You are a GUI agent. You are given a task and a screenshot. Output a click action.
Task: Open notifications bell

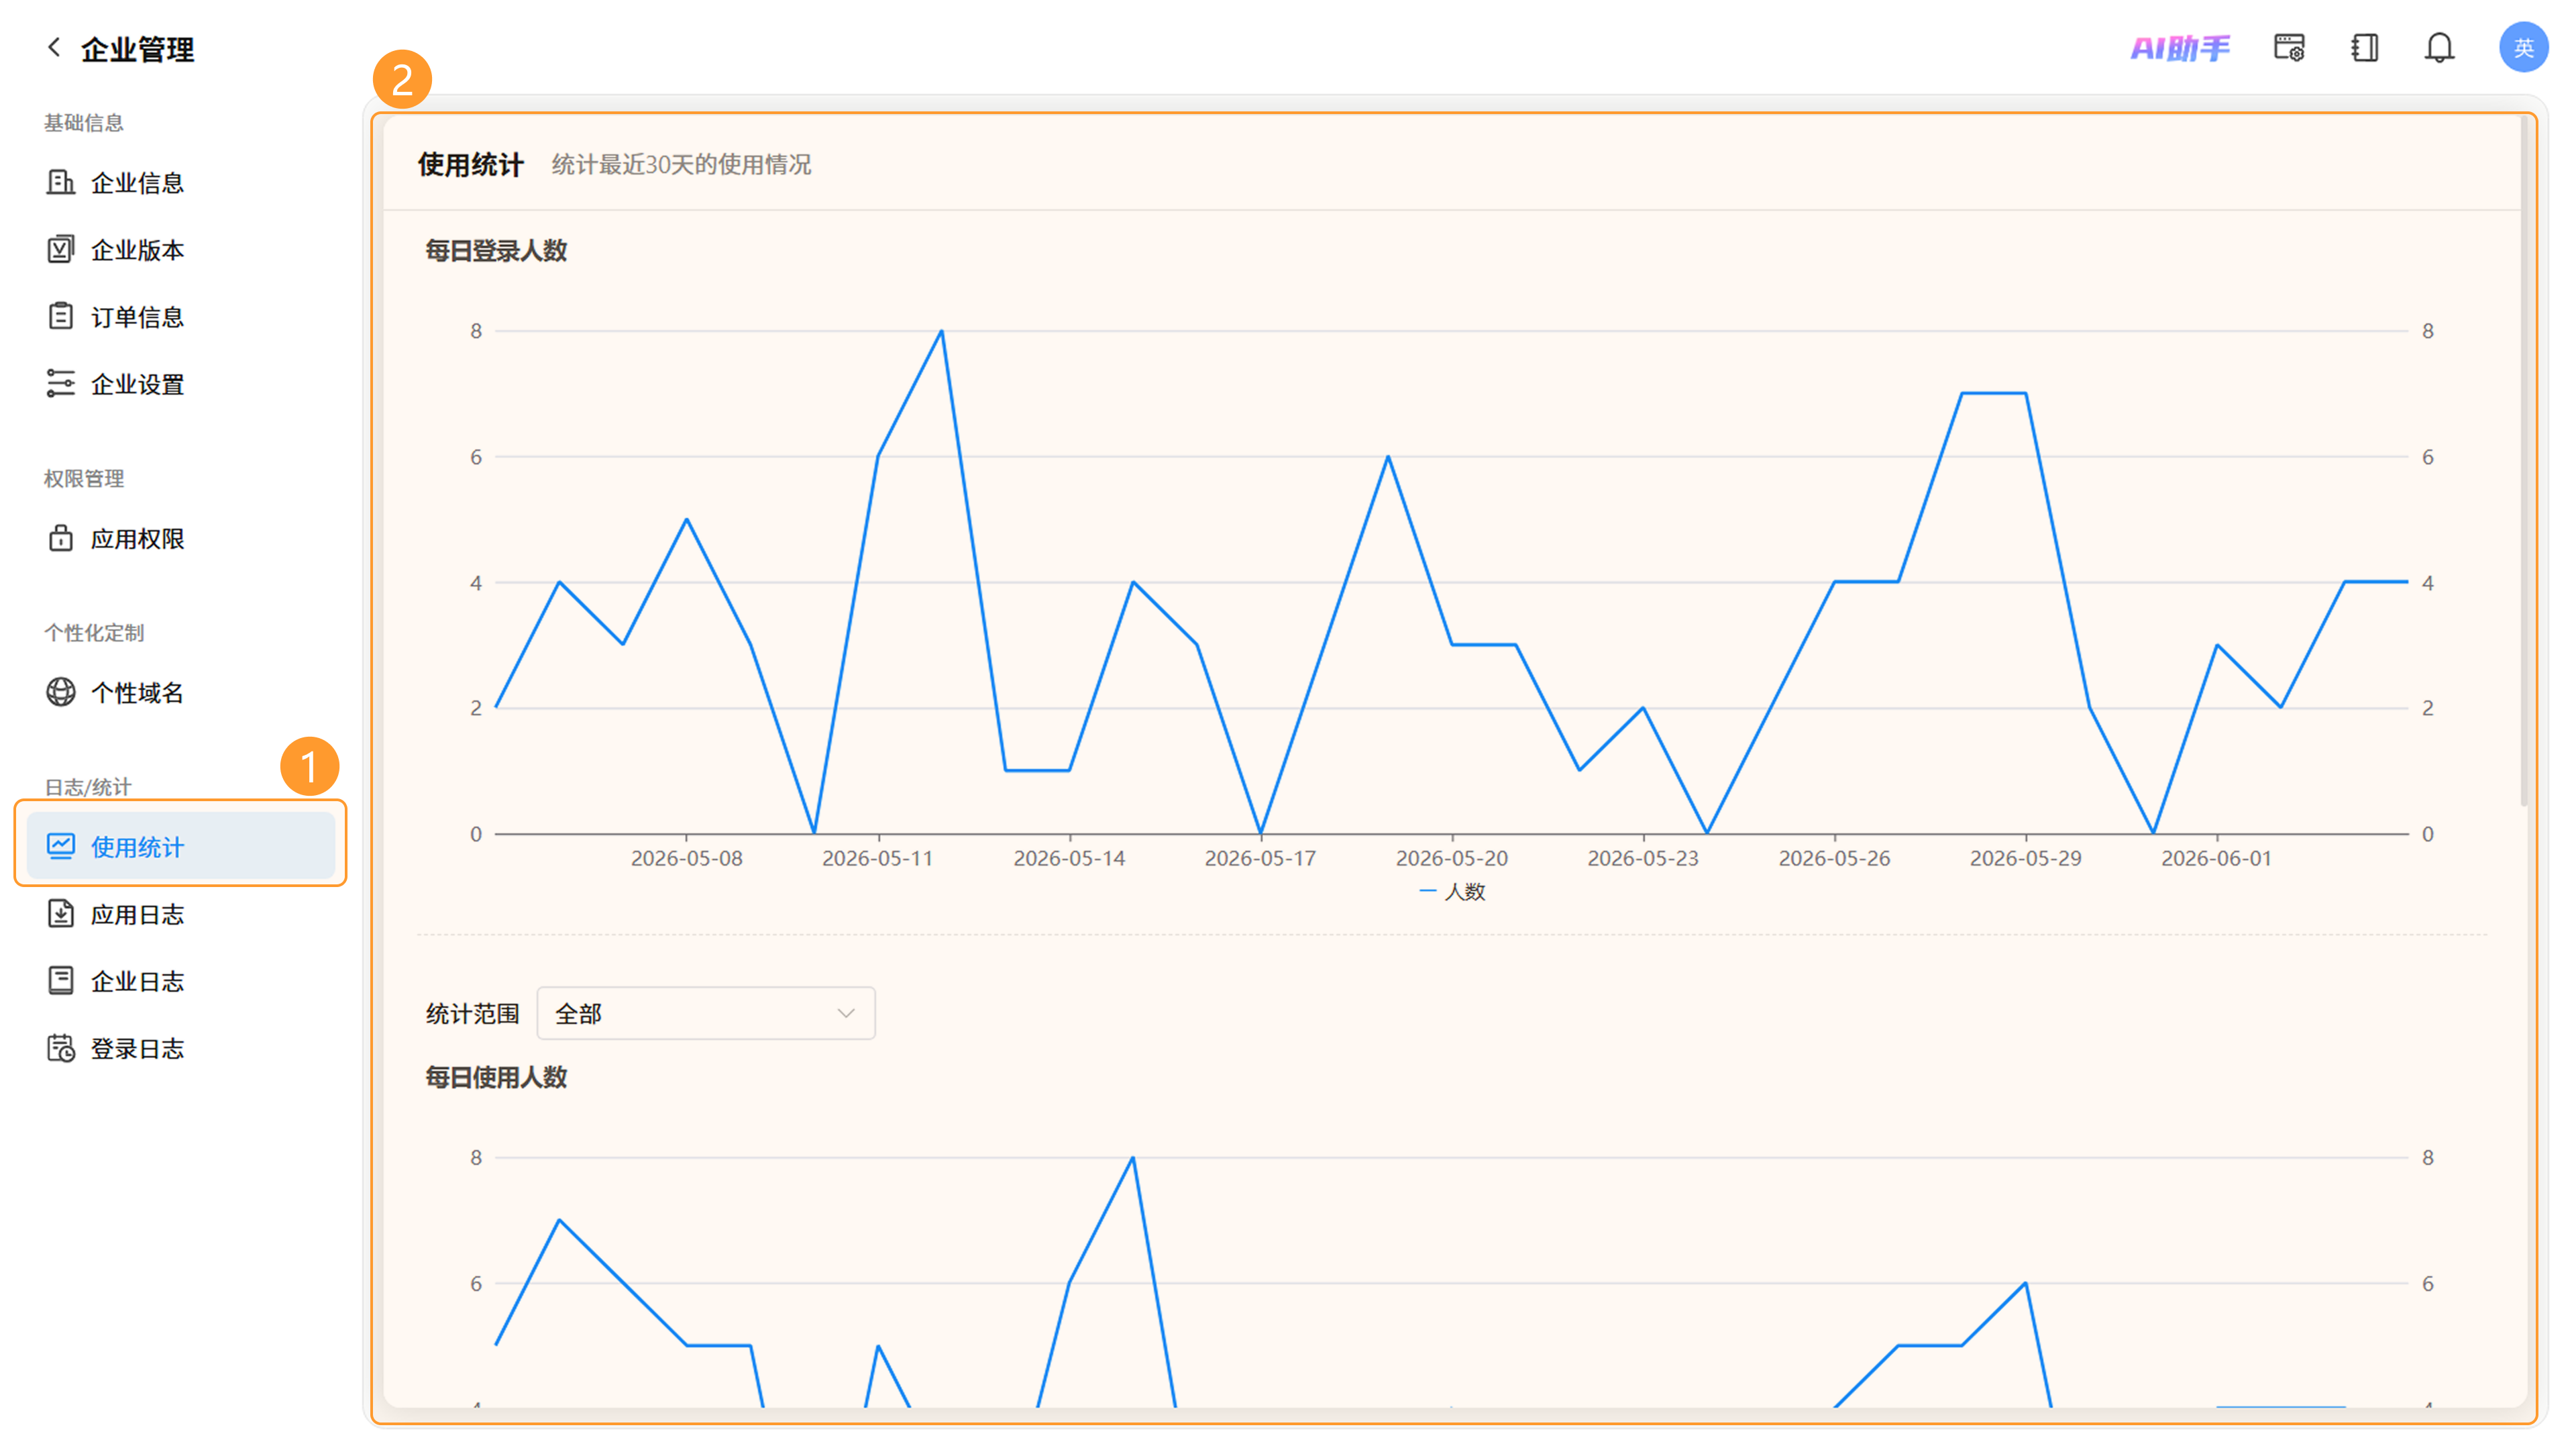tap(2439, 48)
